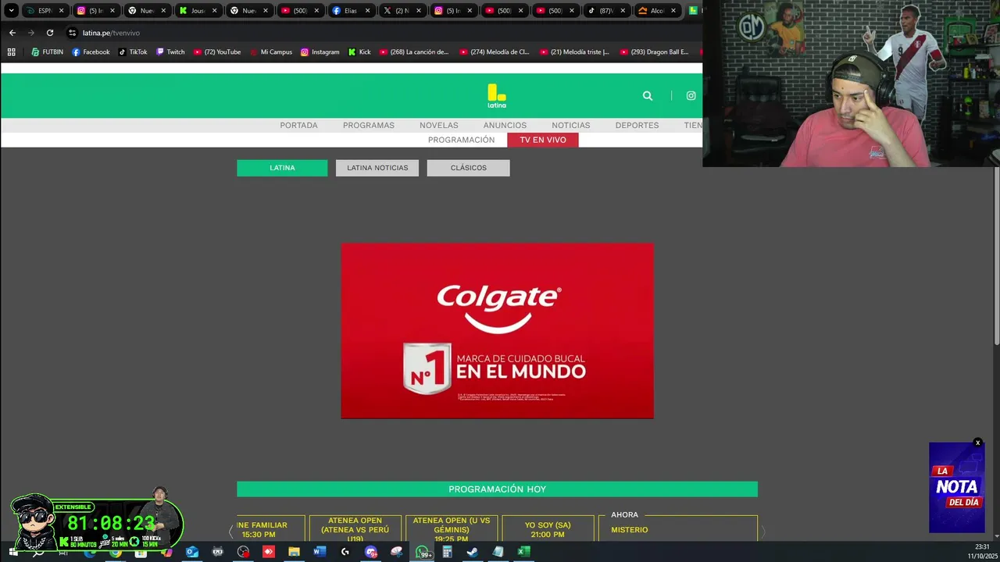Open the PROGRAMACIÓN submenu link
Viewport: 1000px width, 562px height.
[462, 140]
